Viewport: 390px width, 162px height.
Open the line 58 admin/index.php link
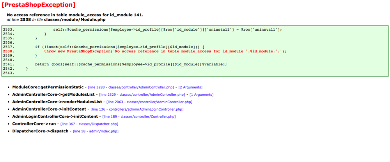click(x=96, y=131)
